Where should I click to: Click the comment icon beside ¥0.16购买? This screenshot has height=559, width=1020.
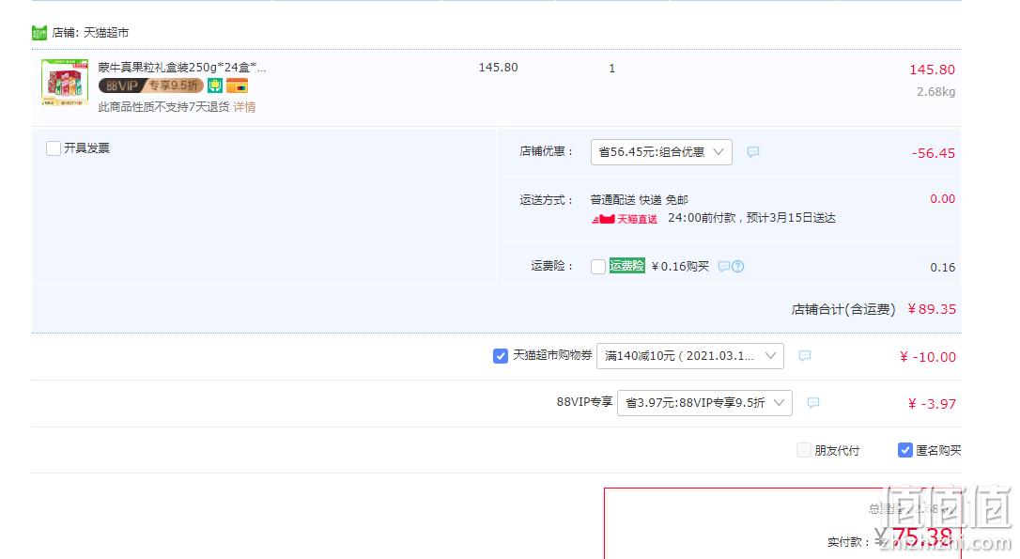pos(723,266)
